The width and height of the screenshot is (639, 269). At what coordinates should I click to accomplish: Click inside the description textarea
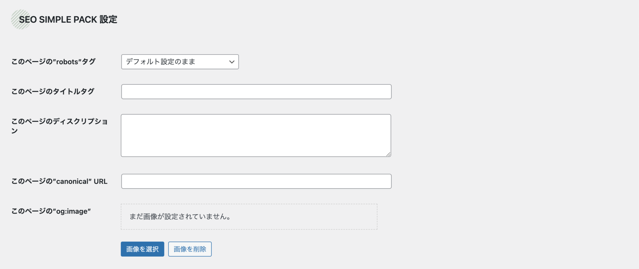coord(256,134)
